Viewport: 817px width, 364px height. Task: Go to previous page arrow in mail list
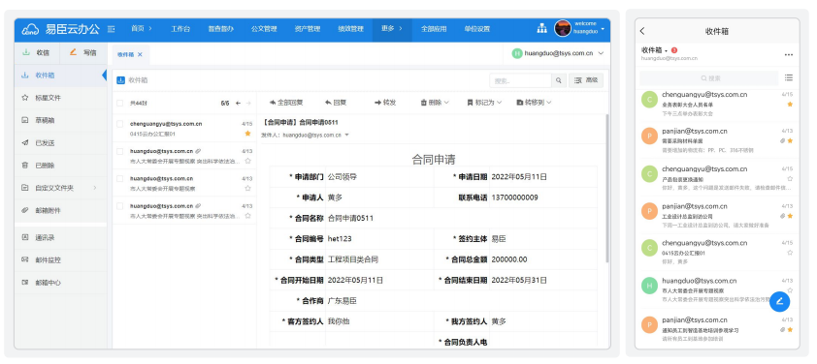[x=238, y=103]
